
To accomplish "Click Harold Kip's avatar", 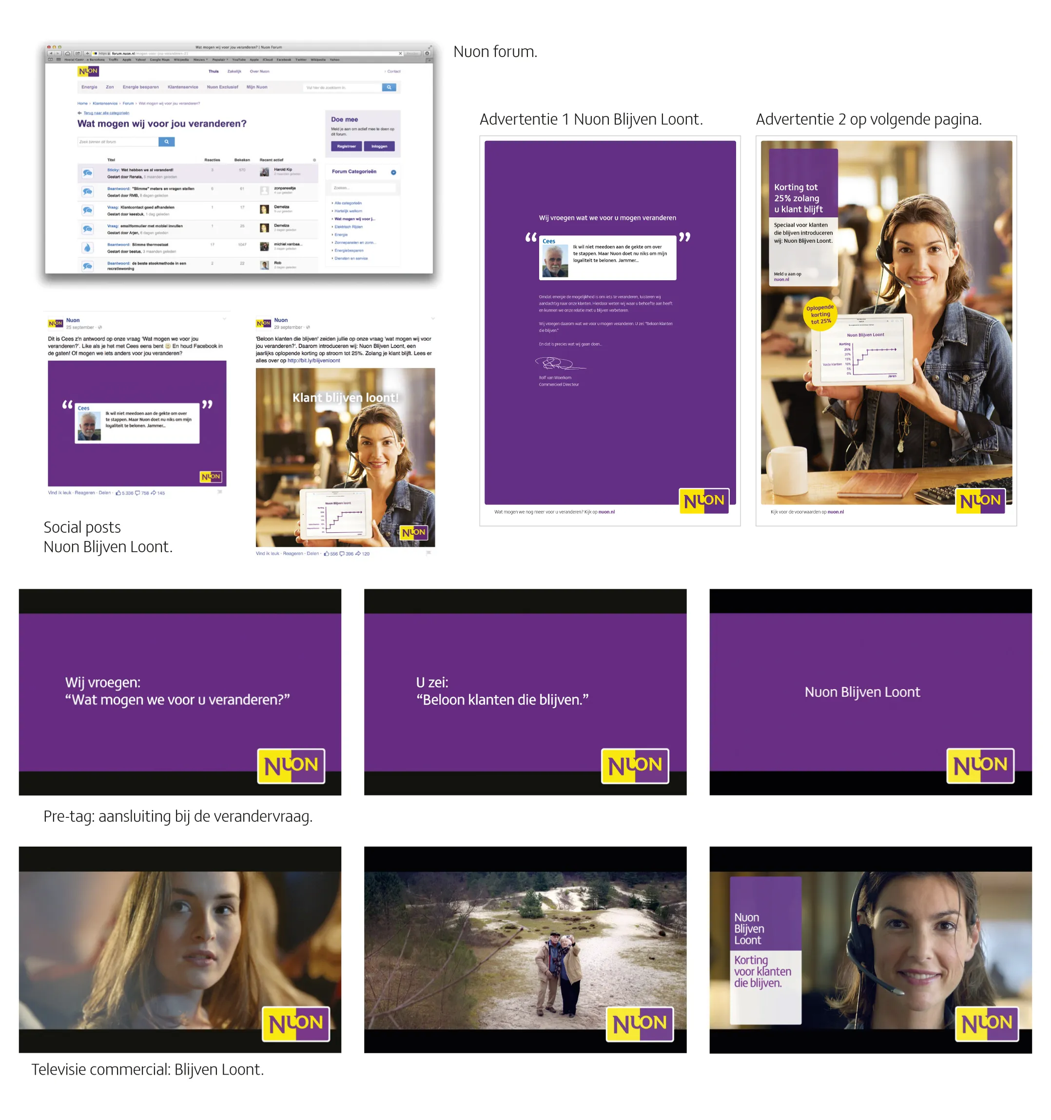I will [x=264, y=173].
